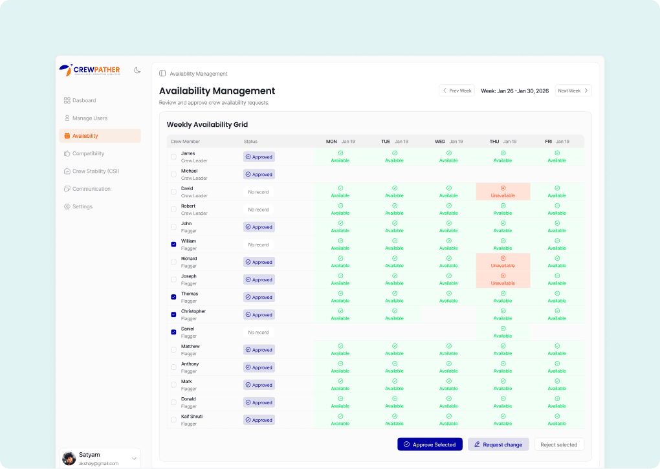Uncheck the checkbox next to Daniel
660x469 pixels.
tap(173, 332)
